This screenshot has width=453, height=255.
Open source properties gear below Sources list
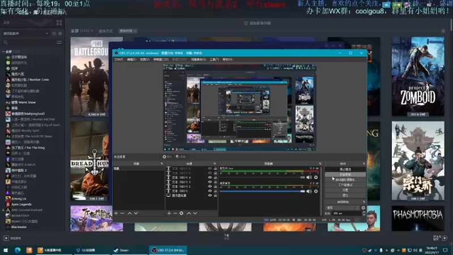(x=181, y=213)
